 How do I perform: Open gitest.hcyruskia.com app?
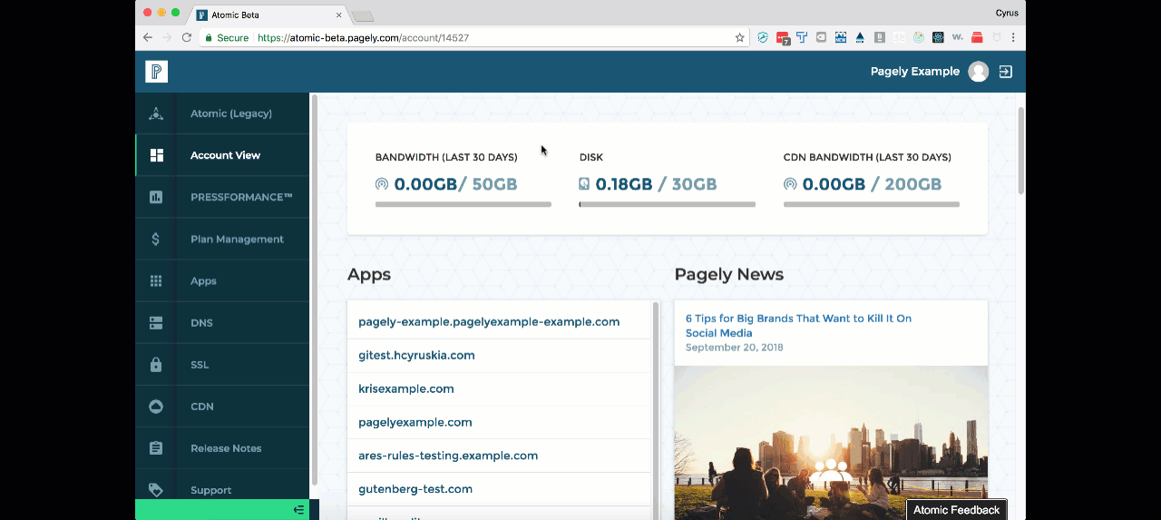416,356
